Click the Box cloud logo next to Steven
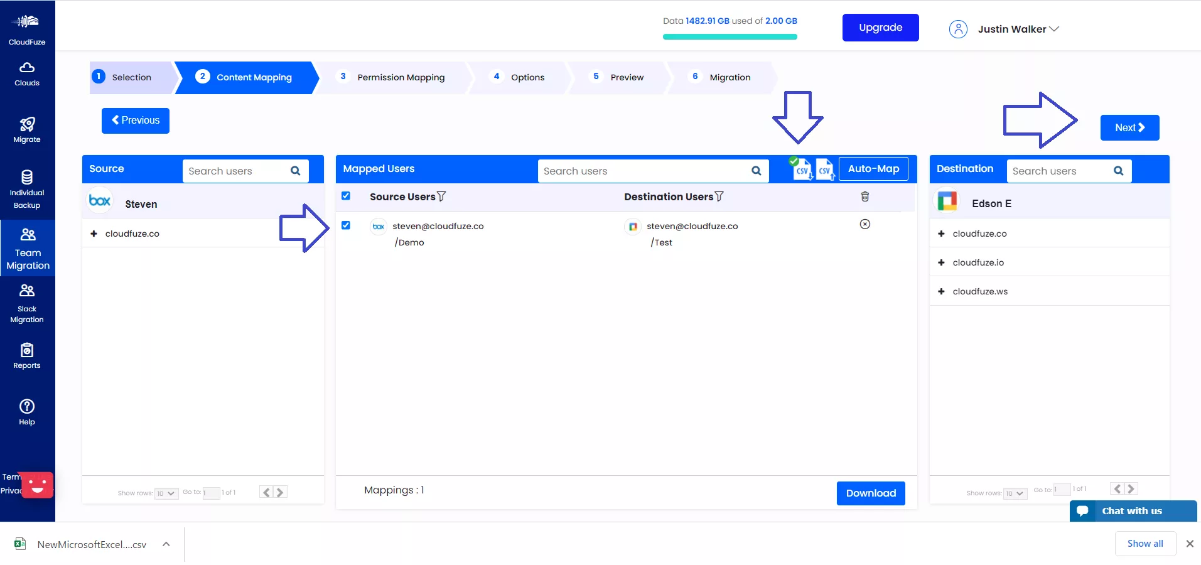The width and height of the screenshot is (1201, 565). [100, 201]
